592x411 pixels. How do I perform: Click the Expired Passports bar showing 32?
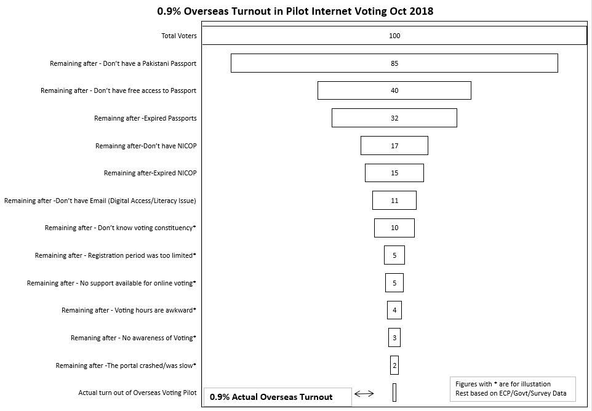[394, 118]
